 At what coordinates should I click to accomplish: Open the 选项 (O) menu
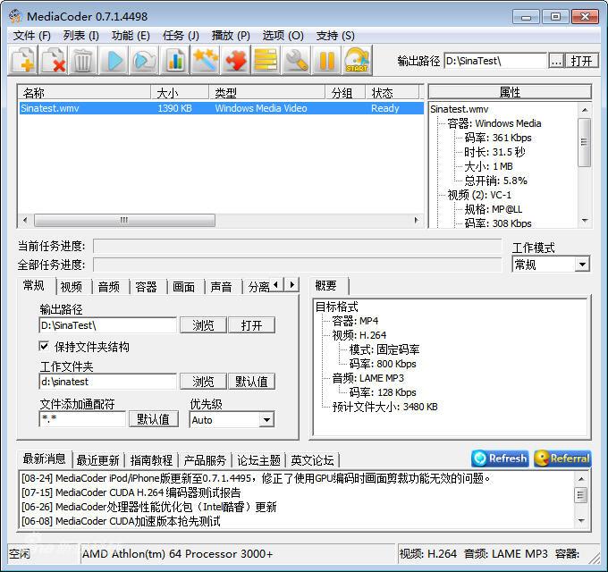283,36
